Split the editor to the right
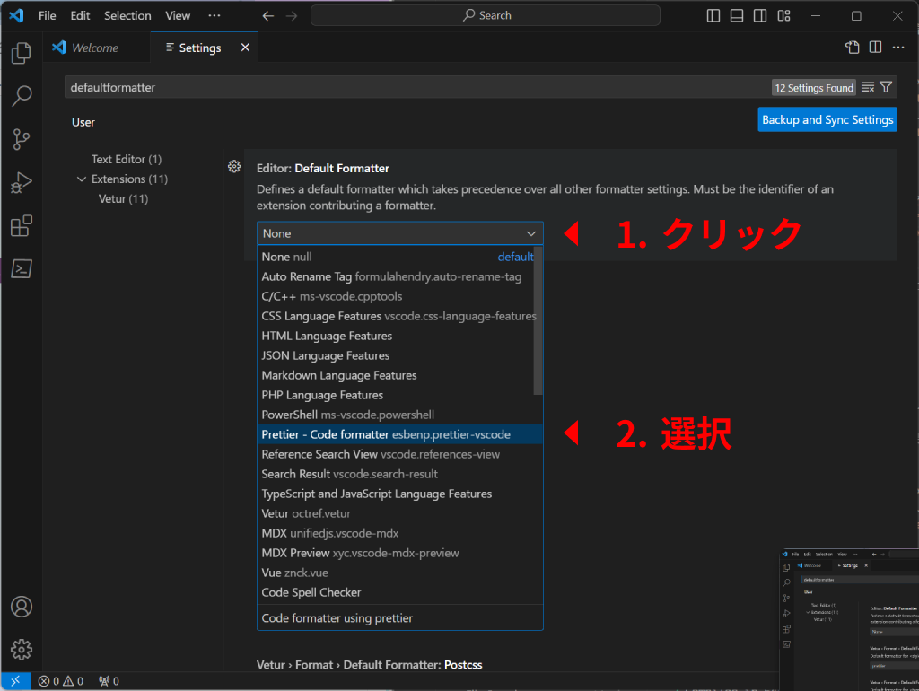Viewport: 919px width, 691px height. click(x=875, y=48)
